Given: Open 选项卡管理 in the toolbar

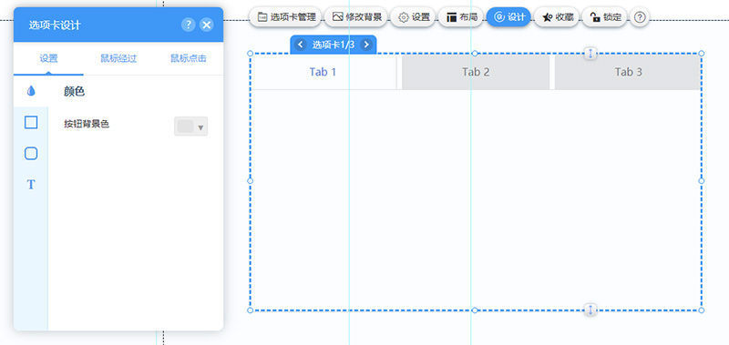Looking at the screenshot, I should coord(286,17).
